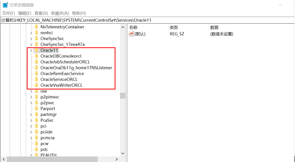Screen dimensions: 295x162
Task: Expand the partmgr key
Action: tap(31, 115)
